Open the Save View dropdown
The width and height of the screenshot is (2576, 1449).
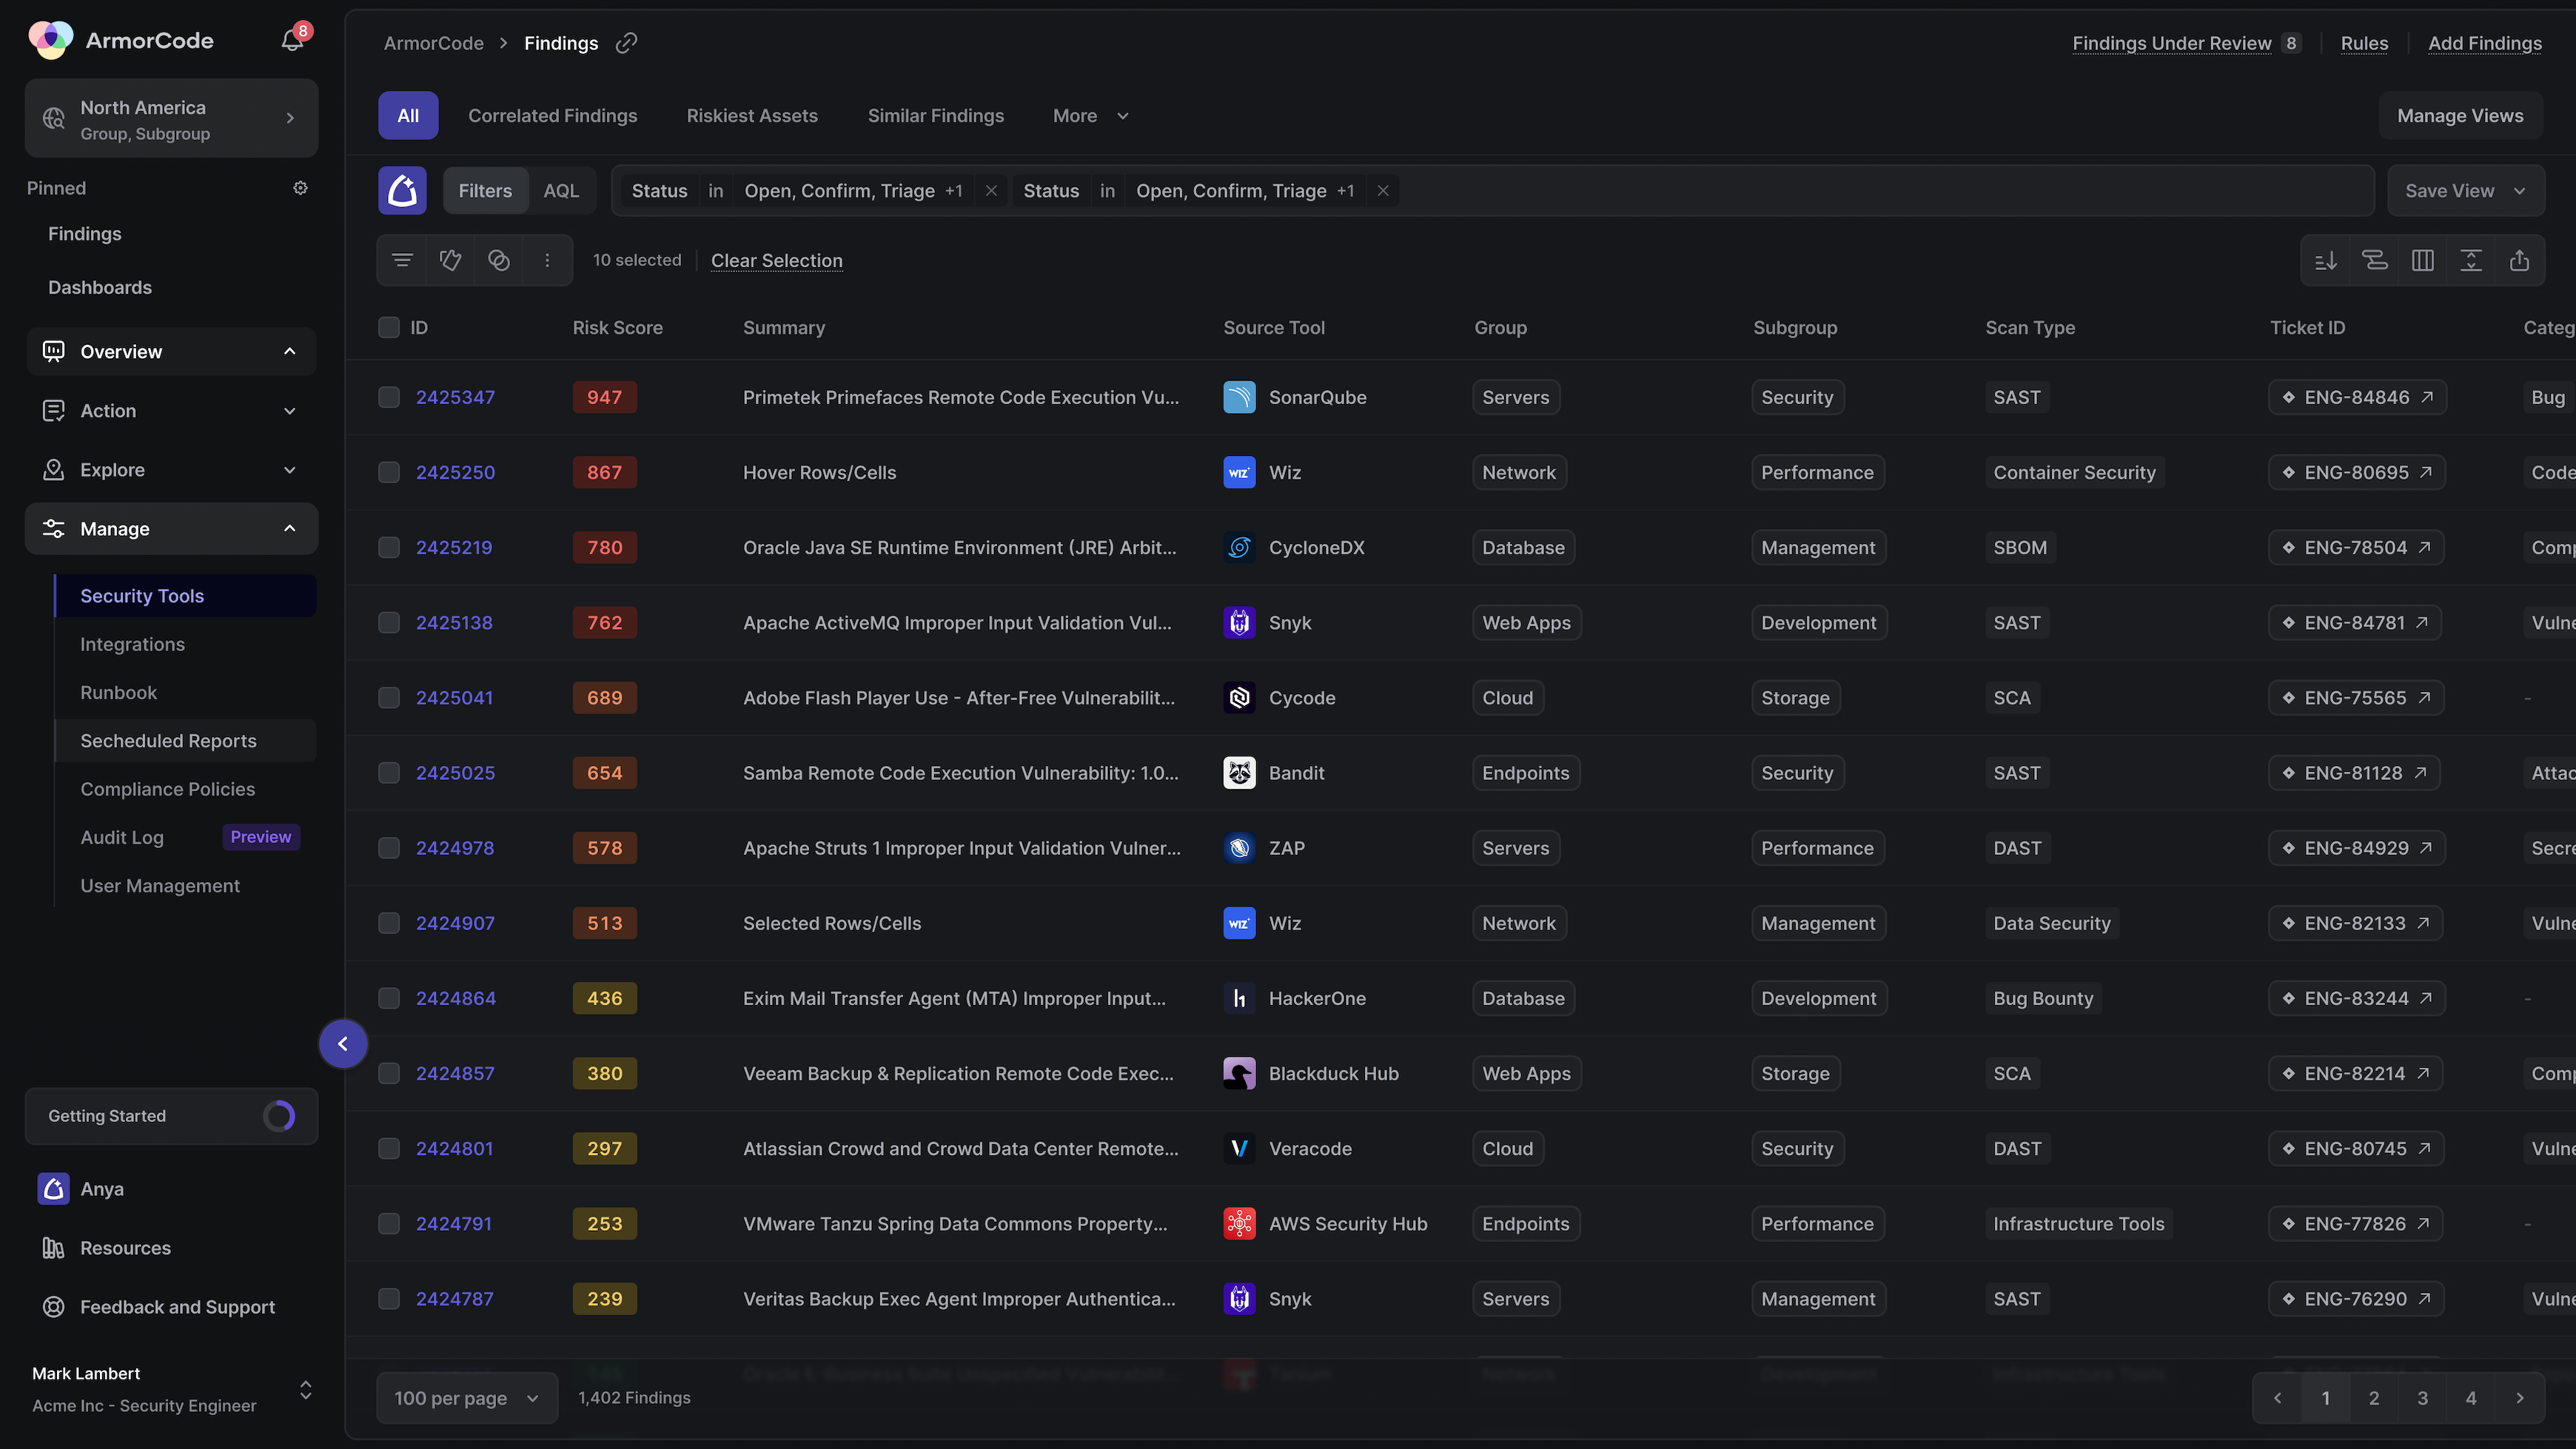[2466, 190]
